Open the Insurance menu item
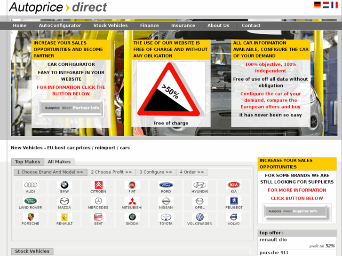The width and height of the screenshot is (342, 256). coord(183,25)
